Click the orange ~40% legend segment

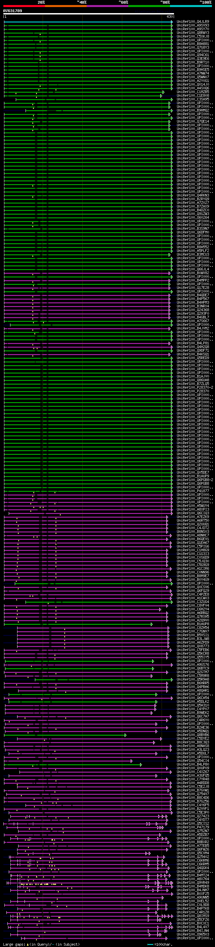(x=66, y=6)
